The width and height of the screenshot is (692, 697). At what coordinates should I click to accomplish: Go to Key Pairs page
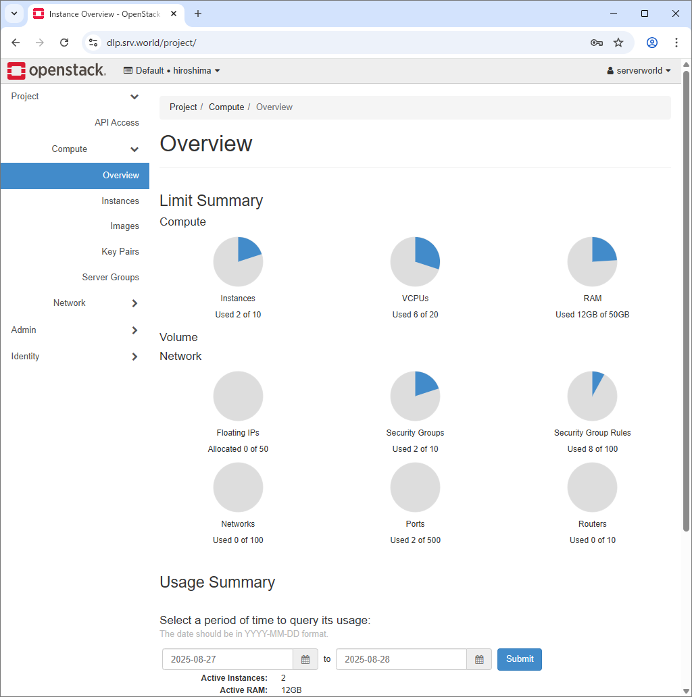click(120, 252)
